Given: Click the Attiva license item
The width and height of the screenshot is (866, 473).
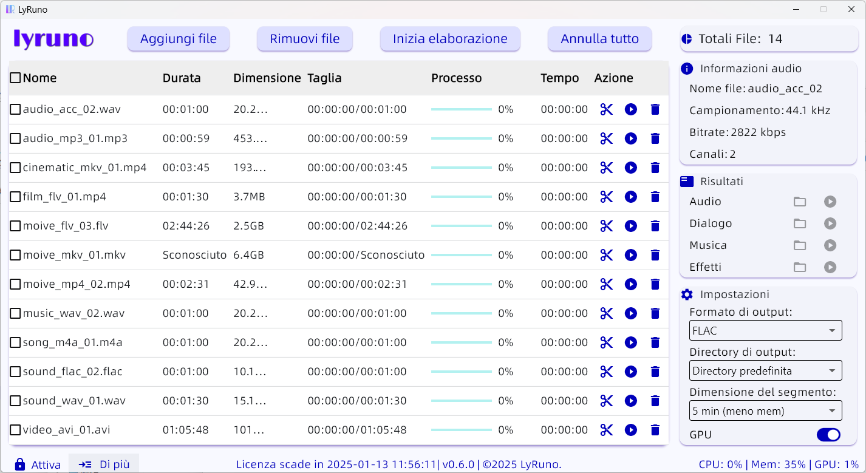Looking at the screenshot, I should tap(38, 464).
